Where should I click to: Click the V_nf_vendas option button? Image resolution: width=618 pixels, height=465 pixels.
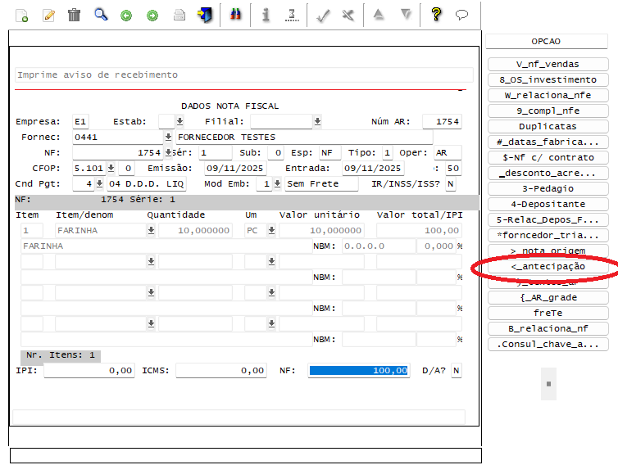(548, 64)
